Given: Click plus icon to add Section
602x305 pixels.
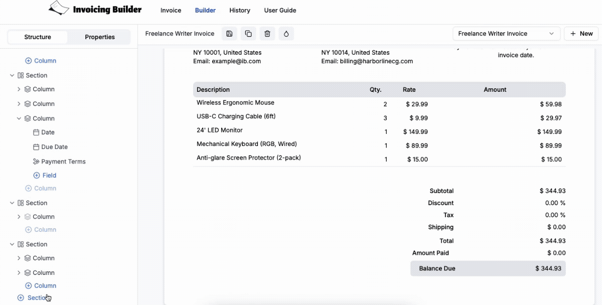Looking at the screenshot, I should [x=21, y=298].
